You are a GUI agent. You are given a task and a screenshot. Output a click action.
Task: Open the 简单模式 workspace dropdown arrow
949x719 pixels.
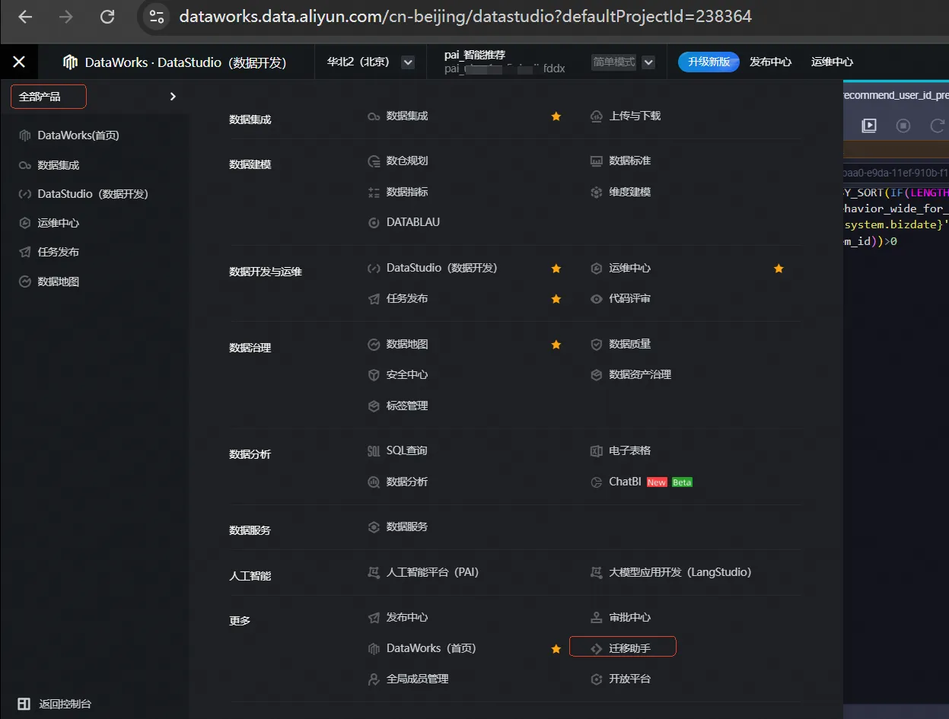point(648,62)
